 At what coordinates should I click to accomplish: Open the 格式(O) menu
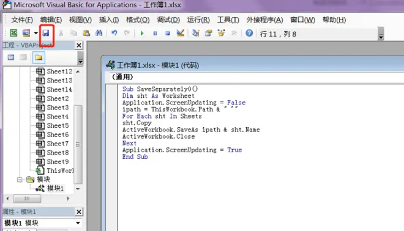[138, 20]
